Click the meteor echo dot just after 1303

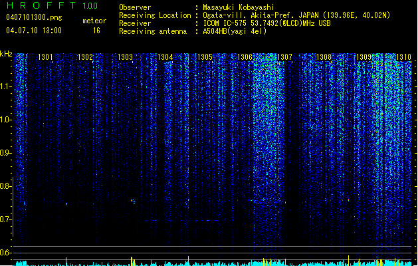pos(133,201)
